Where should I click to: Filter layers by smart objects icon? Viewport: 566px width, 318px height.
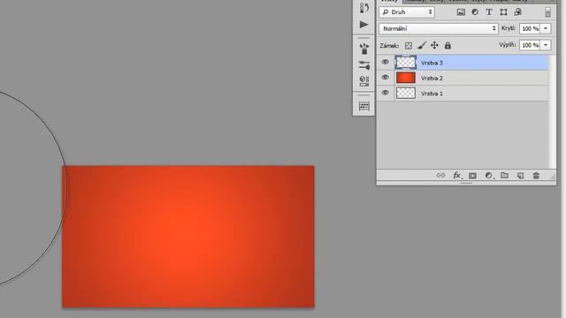(517, 11)
